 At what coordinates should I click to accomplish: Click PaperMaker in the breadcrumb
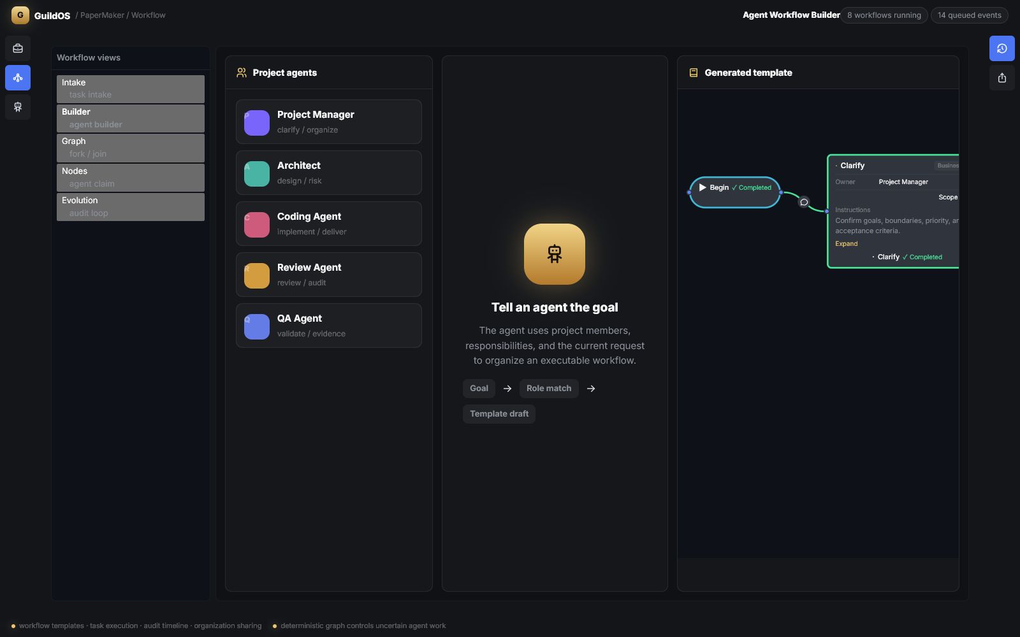point(102,15)
